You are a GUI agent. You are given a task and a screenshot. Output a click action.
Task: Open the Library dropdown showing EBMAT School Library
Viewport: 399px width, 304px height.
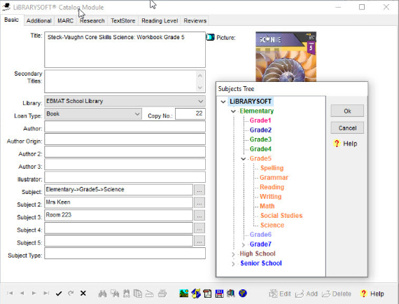point(125,101)
